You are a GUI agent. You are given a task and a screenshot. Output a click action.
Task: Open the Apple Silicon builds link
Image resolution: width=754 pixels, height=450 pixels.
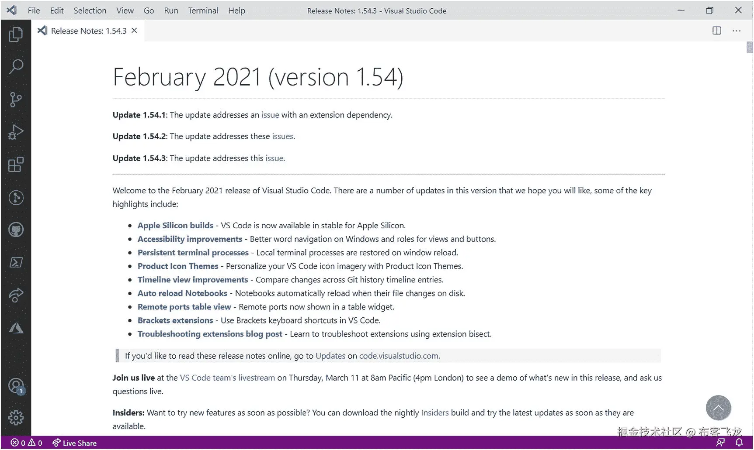(175, 225)
